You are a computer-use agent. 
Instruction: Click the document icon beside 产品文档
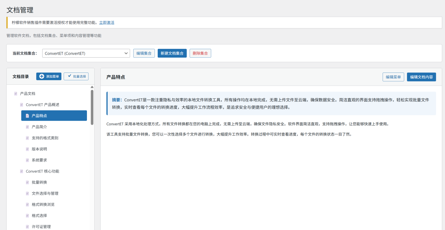click(x=16, y=94)
